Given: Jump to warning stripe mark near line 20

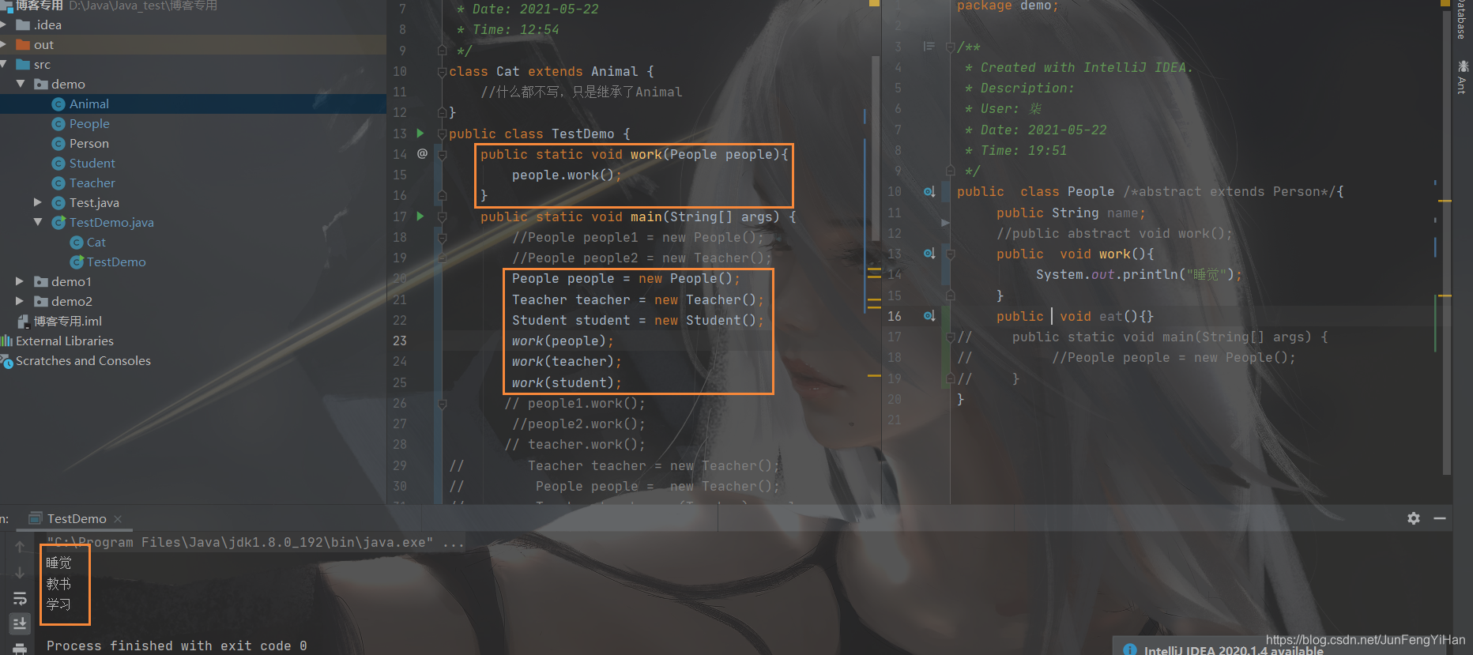Looking at the screenshot, I should click(874, 277).
